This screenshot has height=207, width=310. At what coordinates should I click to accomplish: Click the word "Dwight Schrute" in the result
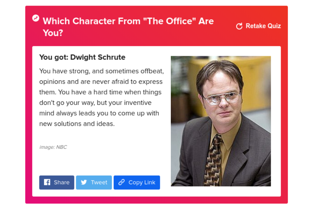(98, 57)
